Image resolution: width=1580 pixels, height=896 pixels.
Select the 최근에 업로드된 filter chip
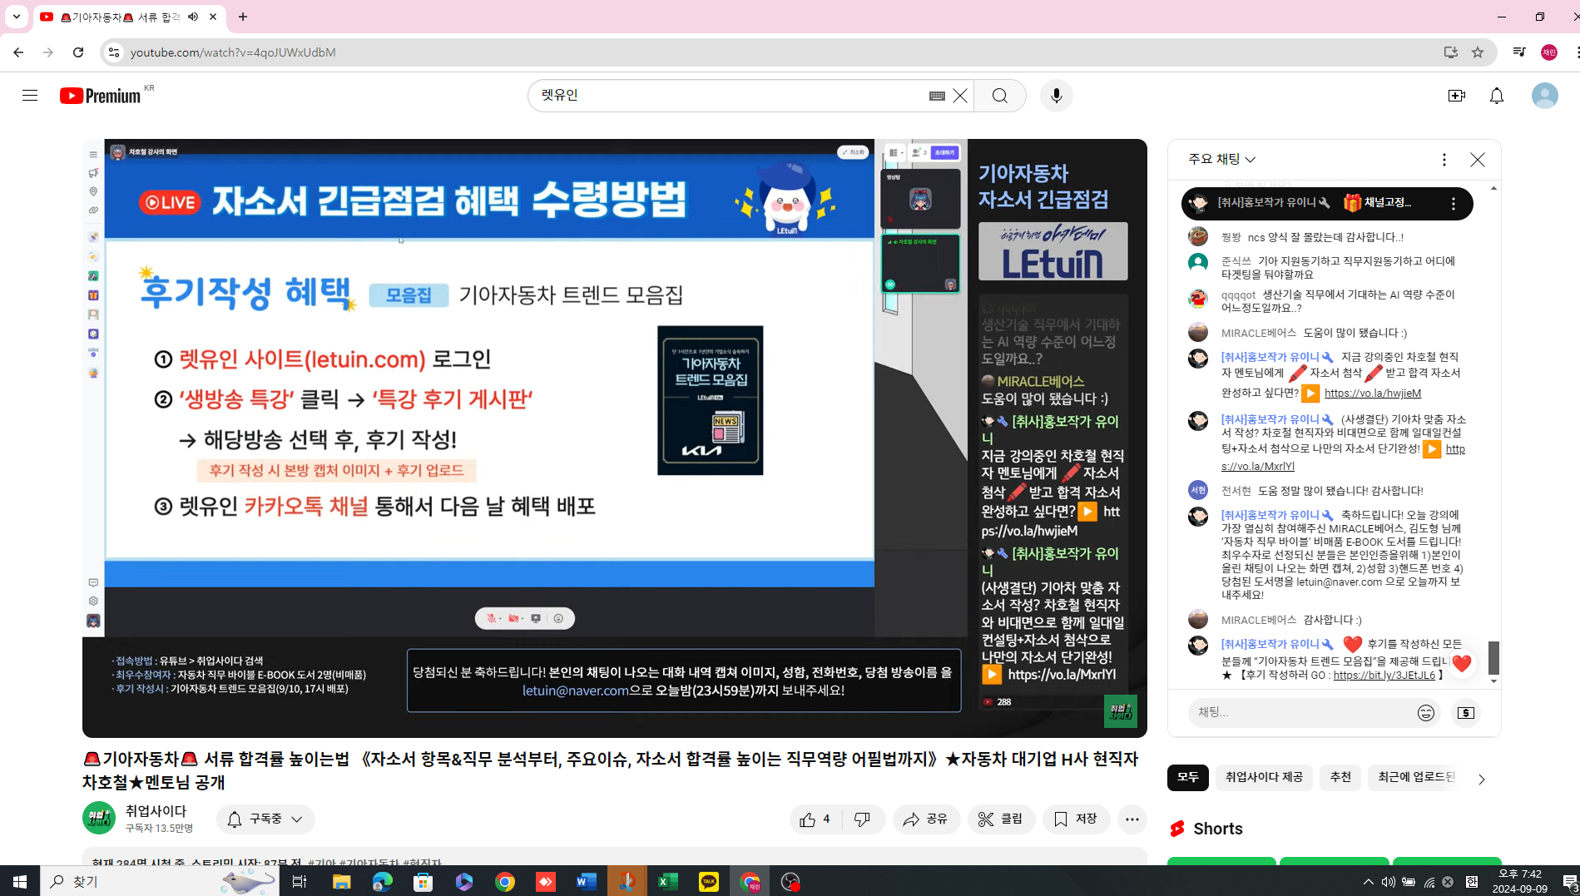click(x=1416, y=777)
